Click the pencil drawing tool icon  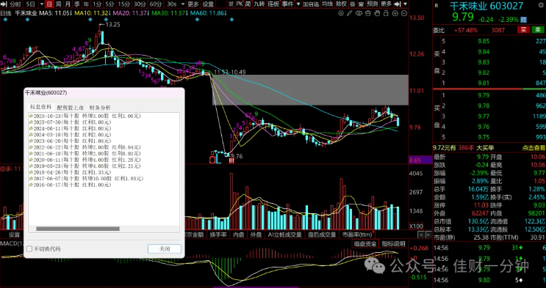pyautogui.click(x=350, y=13)
